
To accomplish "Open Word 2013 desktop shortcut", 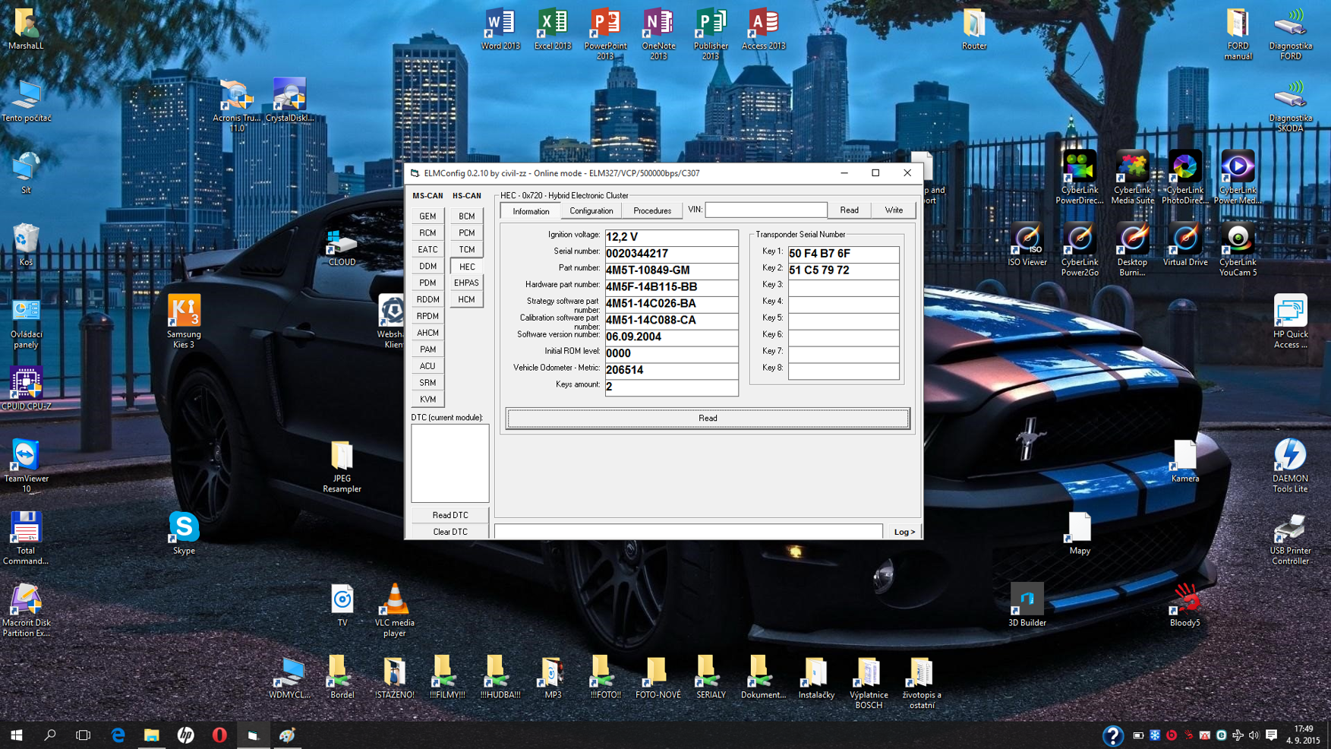I will (x=500, y=27).
